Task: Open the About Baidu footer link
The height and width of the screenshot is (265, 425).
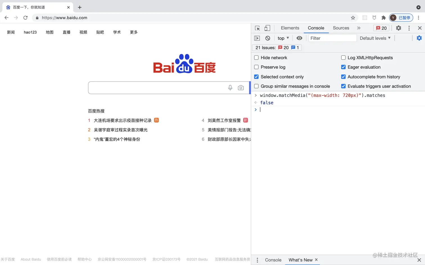Action: pos(31,259)
